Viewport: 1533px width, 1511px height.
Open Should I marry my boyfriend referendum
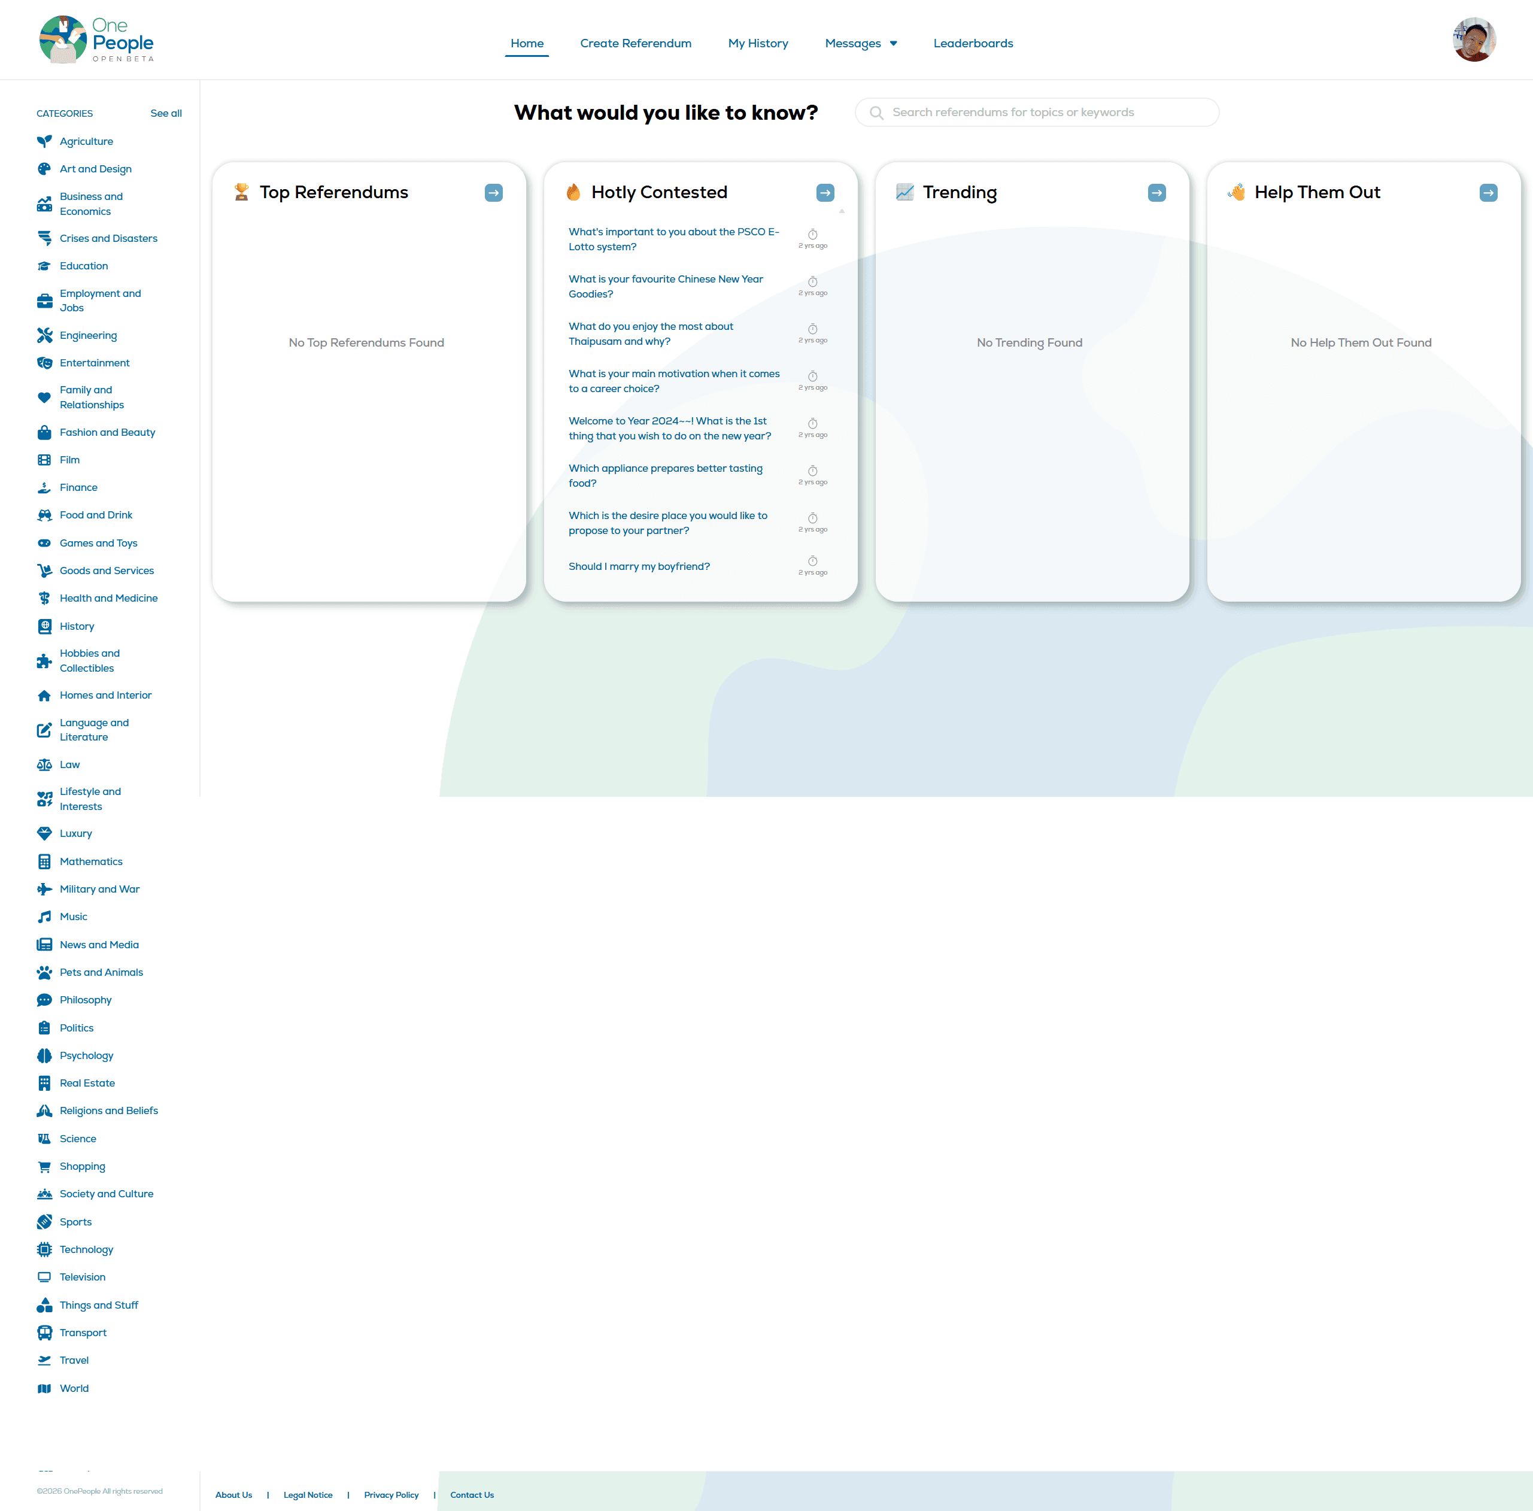[639, 566]
